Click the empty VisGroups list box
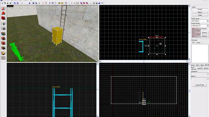 200,53
